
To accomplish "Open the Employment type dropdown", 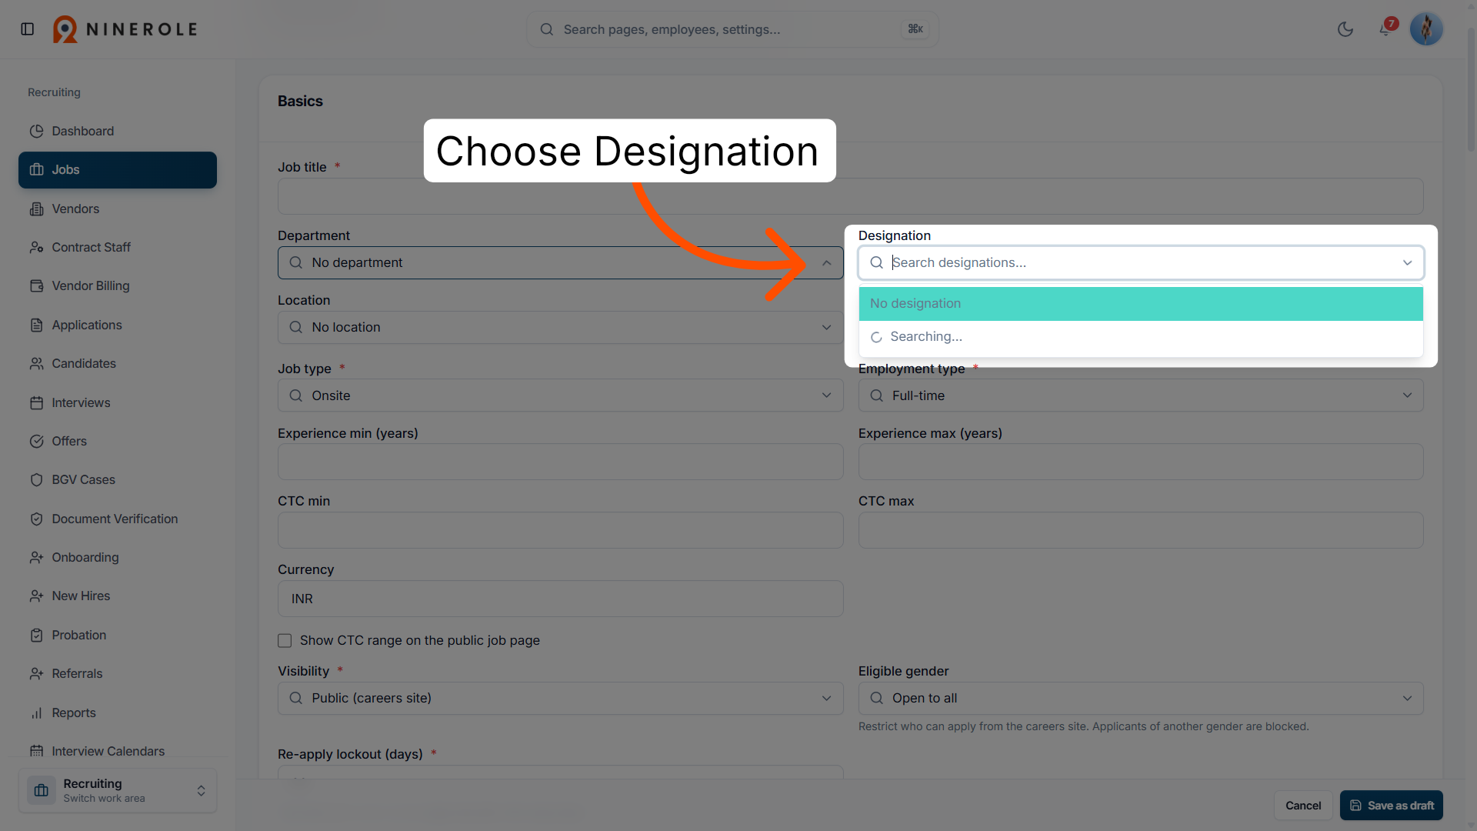I will click(1141, 395).
